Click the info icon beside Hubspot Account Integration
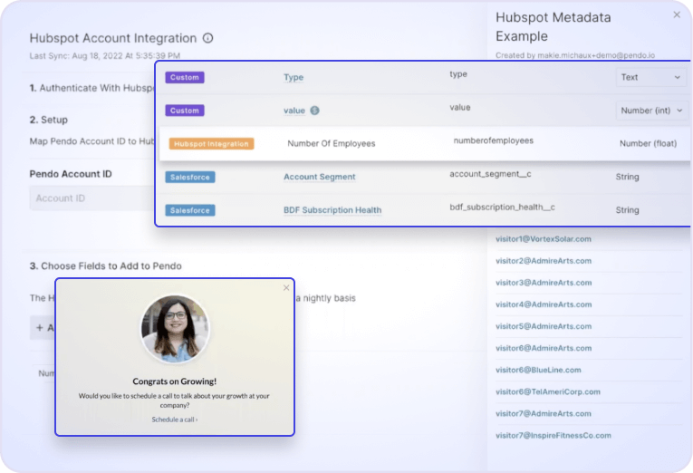Screen dimensions: 693x473 click(x=207, y=38)
